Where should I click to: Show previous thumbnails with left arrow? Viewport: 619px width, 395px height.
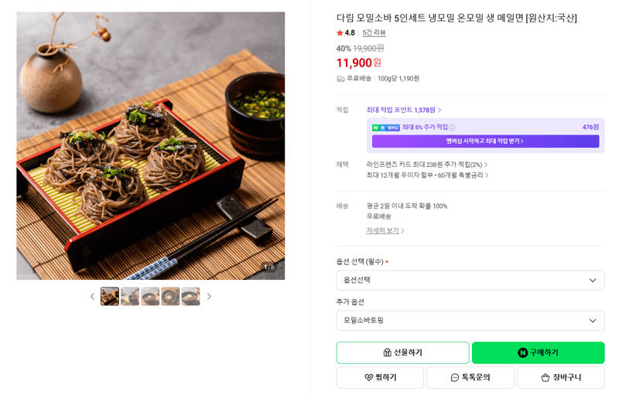[x=92, y=297]
